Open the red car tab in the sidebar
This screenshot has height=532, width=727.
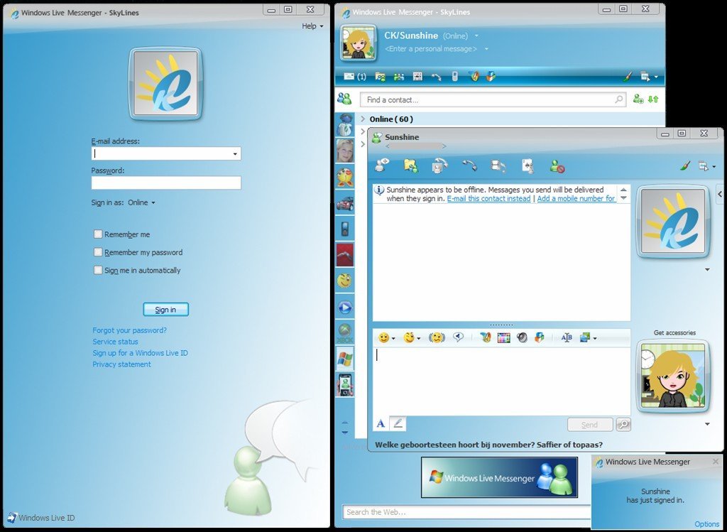344,203
